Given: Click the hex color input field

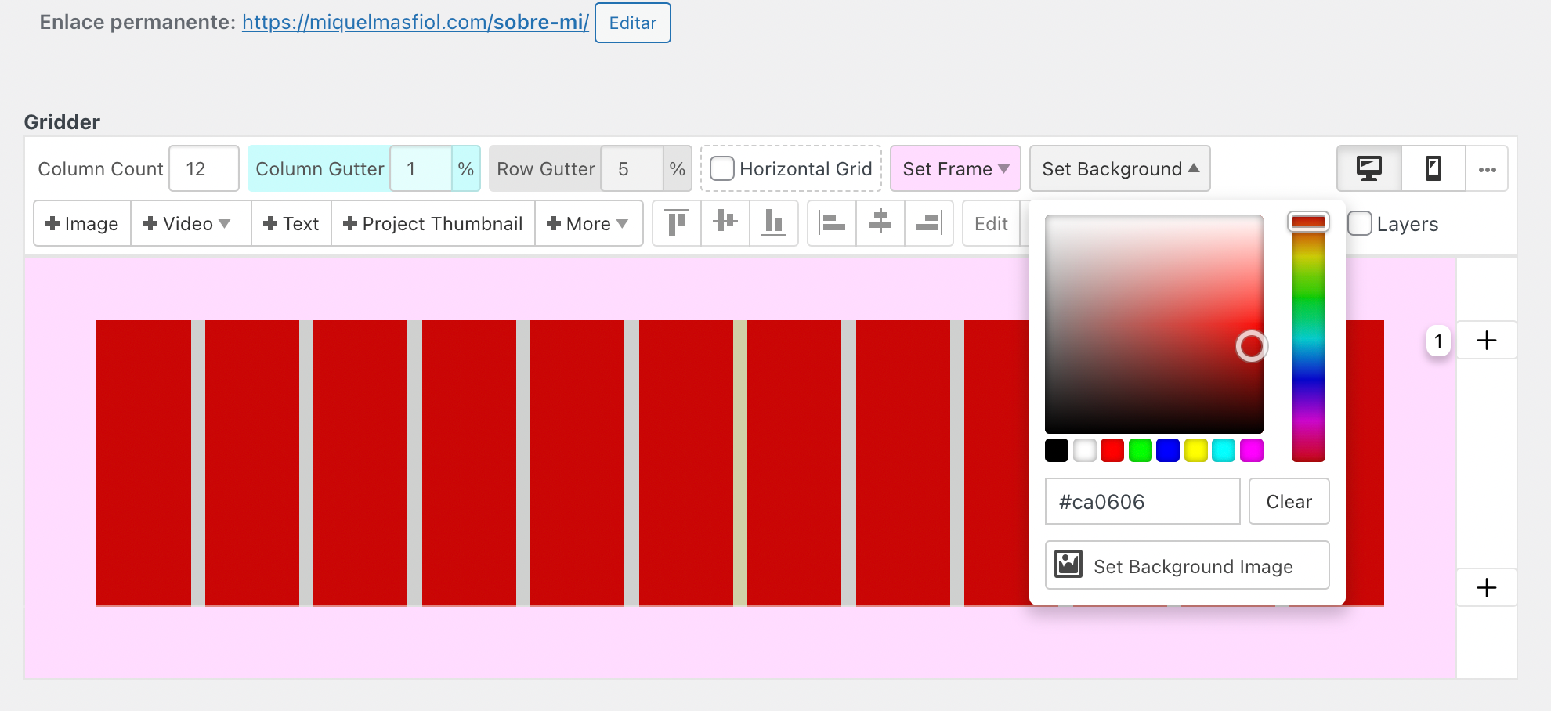Looking at the screenshot, I should coord(1142,502).
